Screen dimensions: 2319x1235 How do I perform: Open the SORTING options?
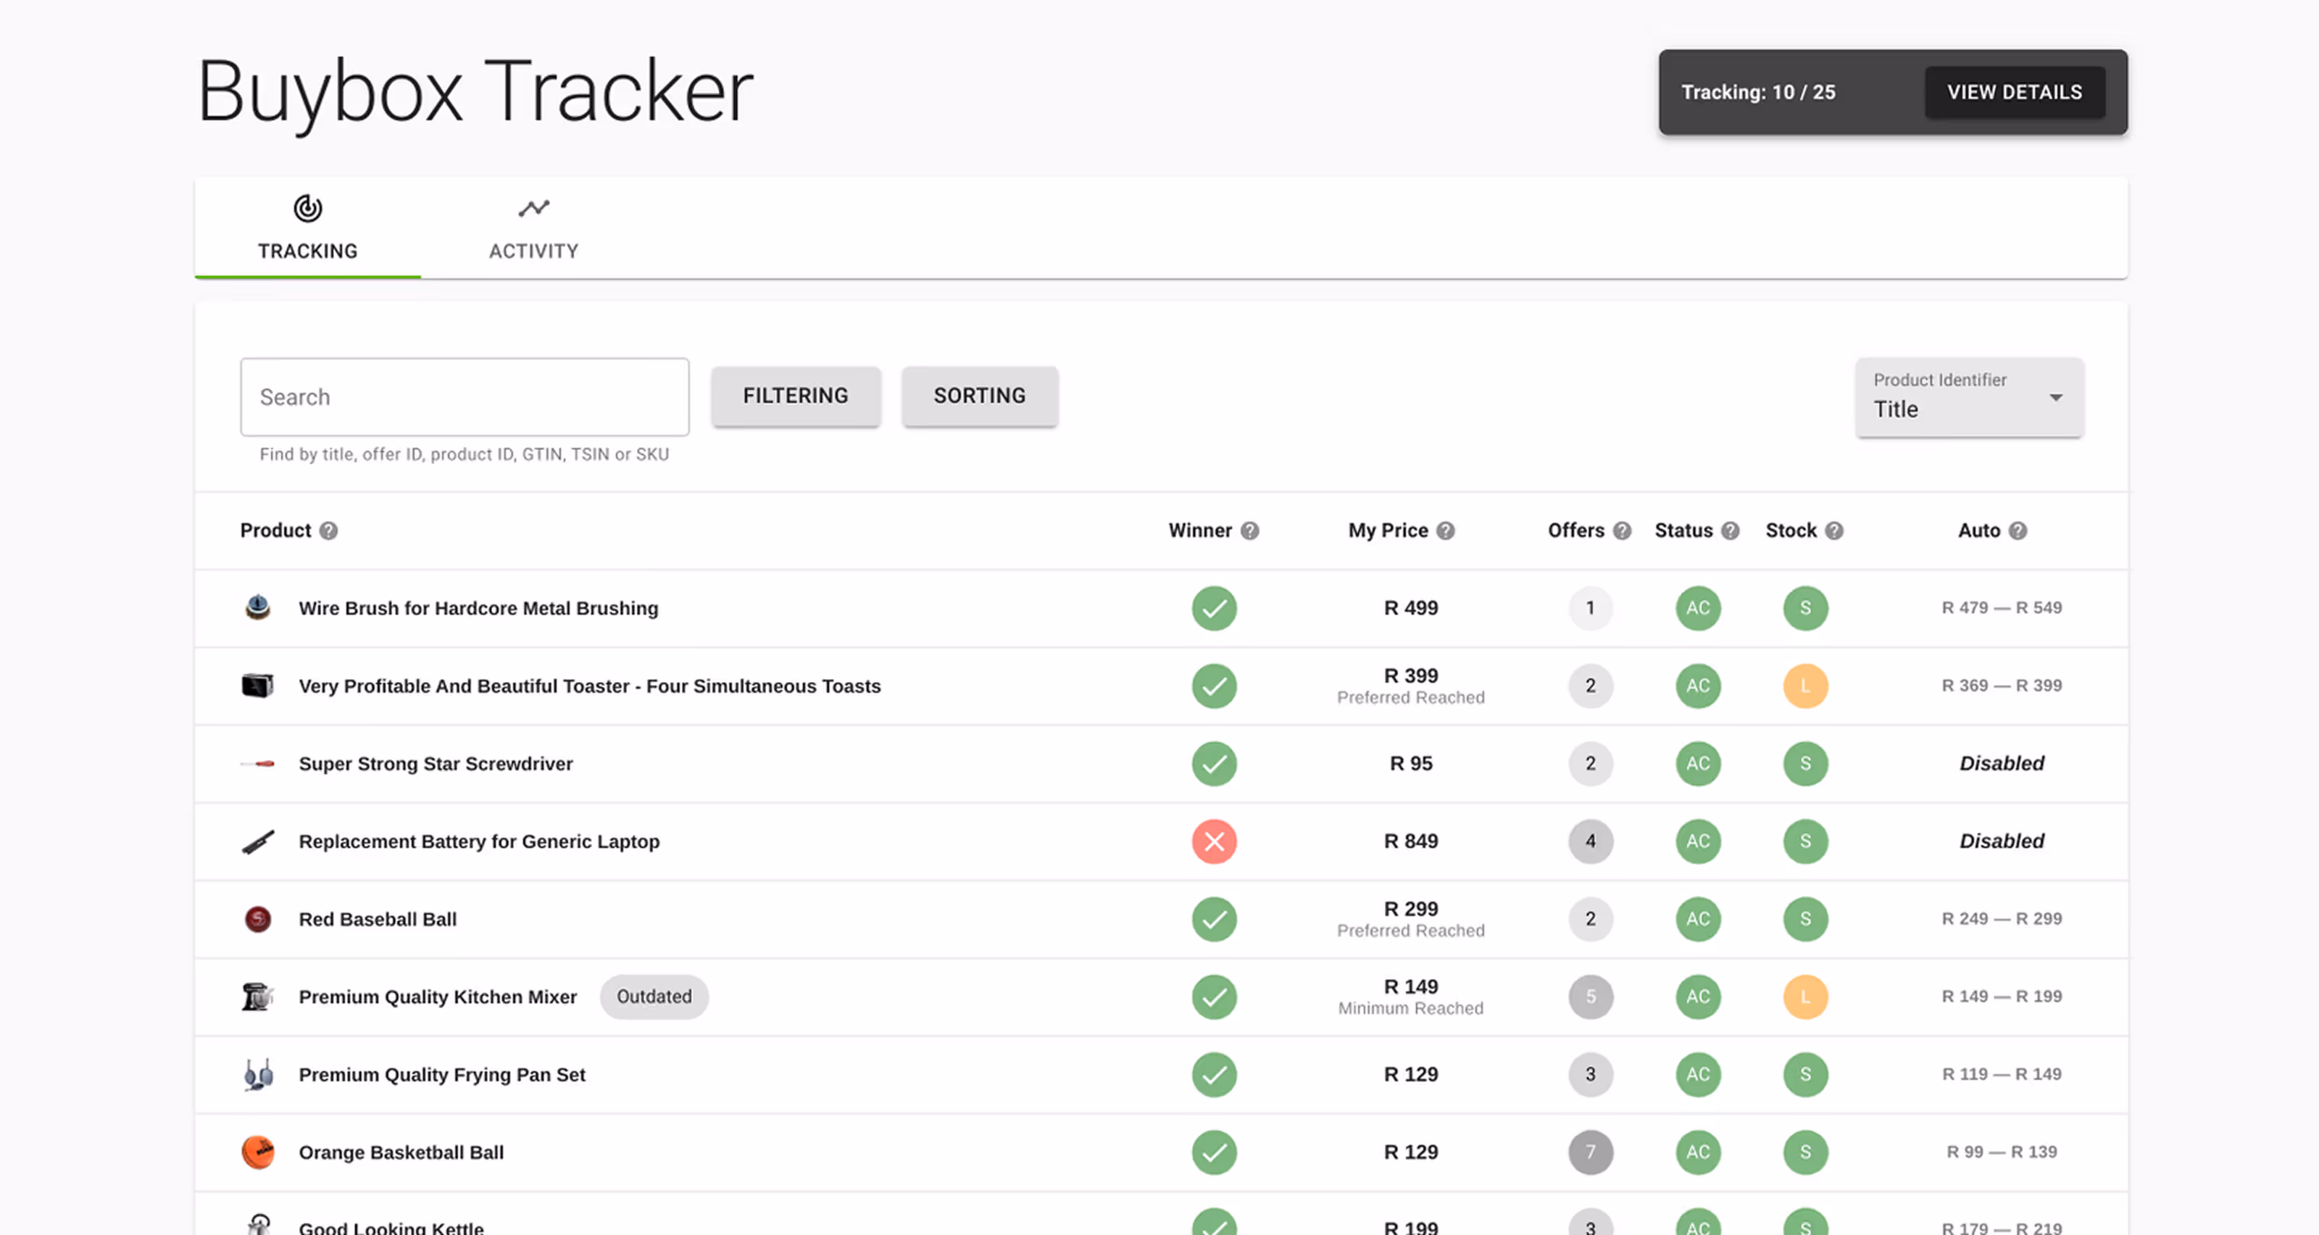point(980,396)
